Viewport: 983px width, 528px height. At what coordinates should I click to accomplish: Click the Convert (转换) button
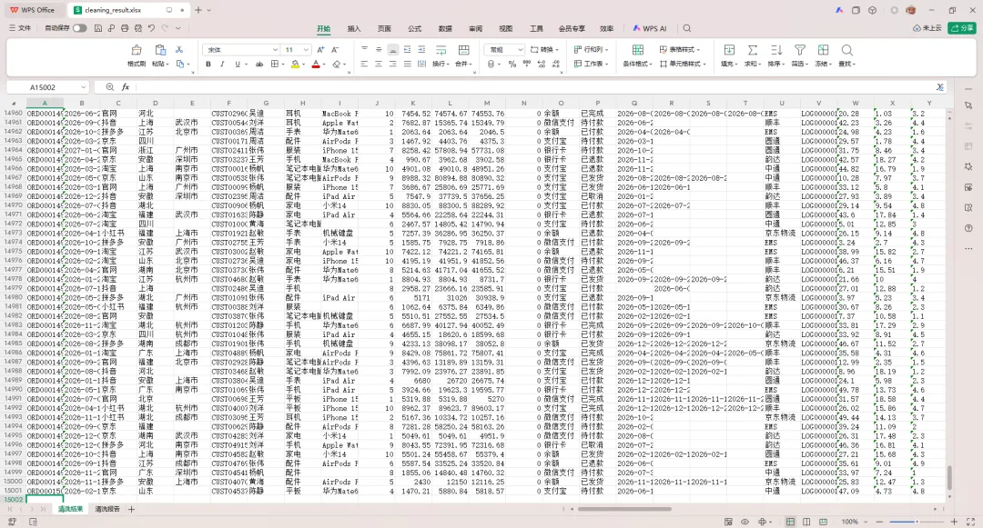(x=545, y=49)
